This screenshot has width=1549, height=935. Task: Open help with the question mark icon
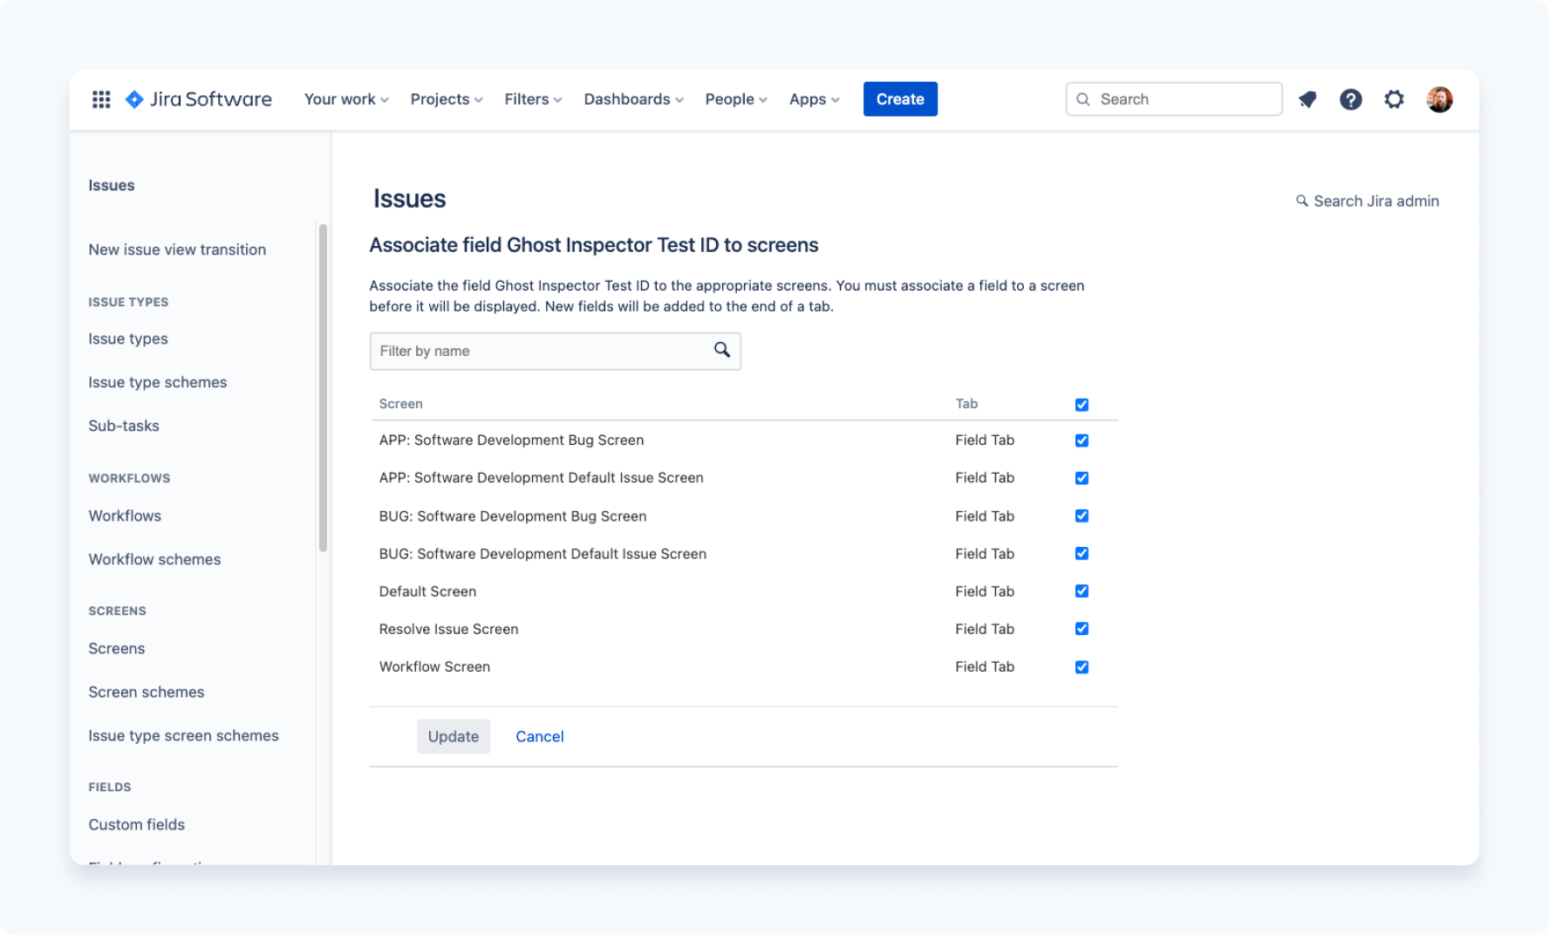[x=1351, y=99]
